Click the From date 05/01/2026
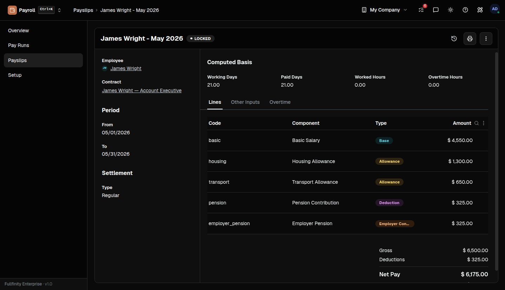Viewport: 505px width, 290px height. 116,133
